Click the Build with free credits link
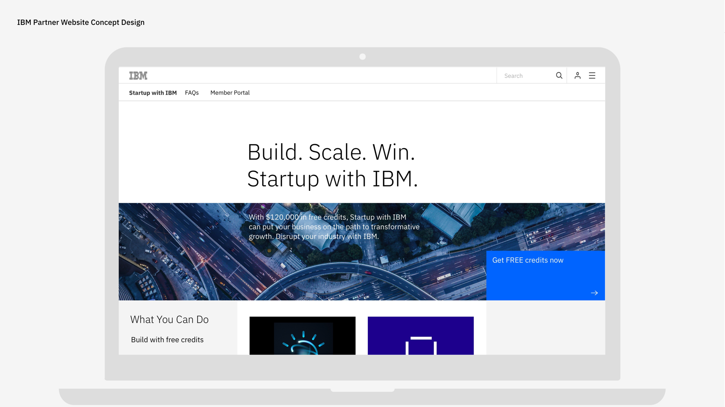Screen dimensions: 725x407 click(167, 340)
